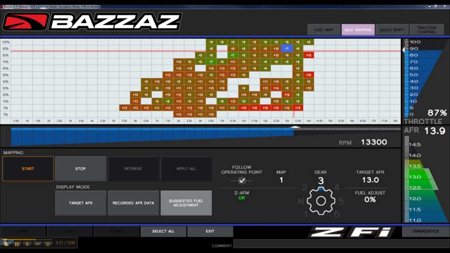Click the dimmed LOAD button
450x253 pixels.
(x=70, y=231)
